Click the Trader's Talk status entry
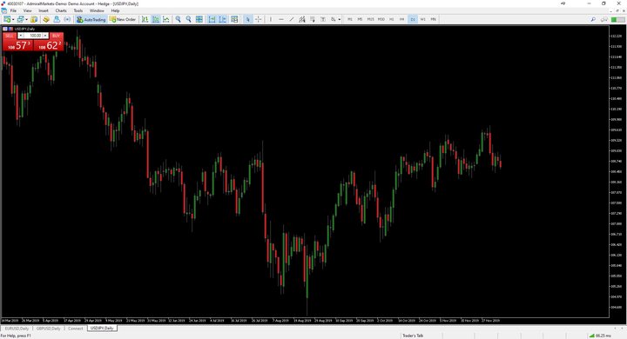 [x=413, y=336]
